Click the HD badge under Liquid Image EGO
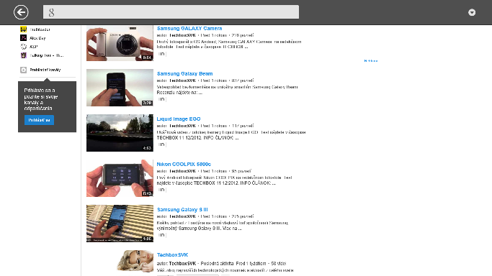Viewport: 492px width, 276px height. pos(161,144)
